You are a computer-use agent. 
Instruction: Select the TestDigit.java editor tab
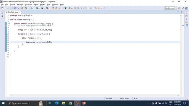tap(13, 12)
